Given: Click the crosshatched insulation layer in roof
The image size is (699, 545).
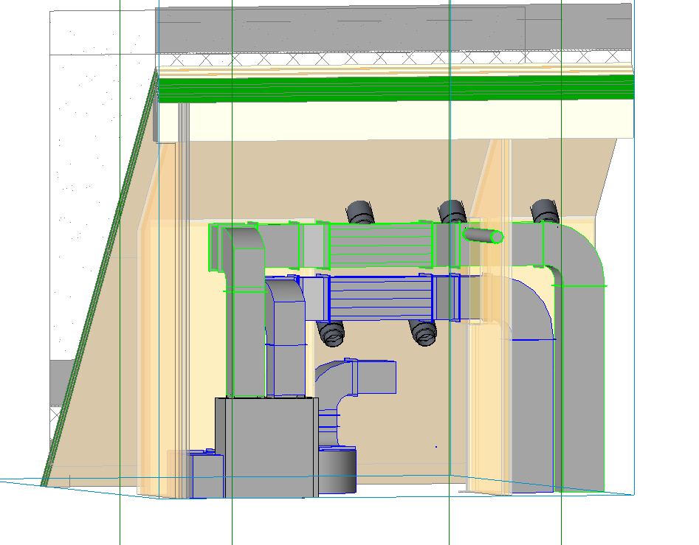Looking at the screenshot, I should (399, 59).
